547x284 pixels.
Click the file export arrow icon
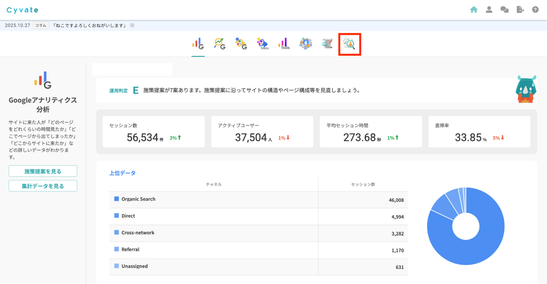click(520, 10)
